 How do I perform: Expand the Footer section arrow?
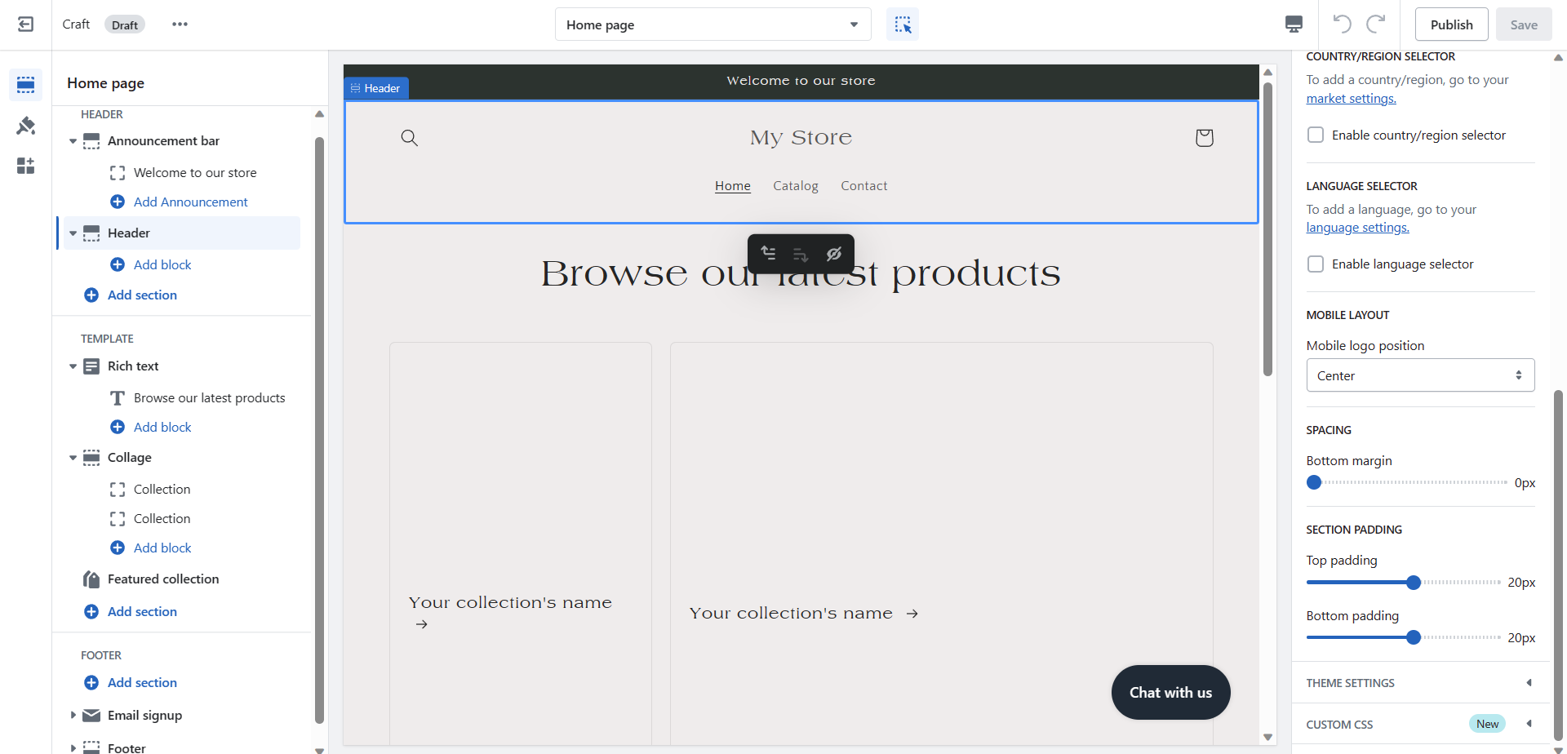(73, 747)
